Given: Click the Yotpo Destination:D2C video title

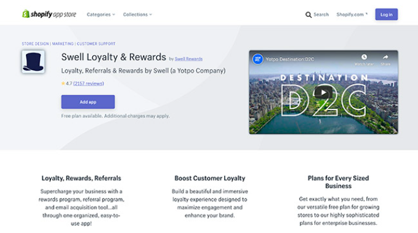Looking at the screenshot, I should point(290,59).
